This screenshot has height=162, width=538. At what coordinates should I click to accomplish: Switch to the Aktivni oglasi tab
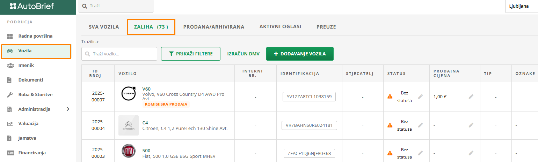tap(280, 26)
